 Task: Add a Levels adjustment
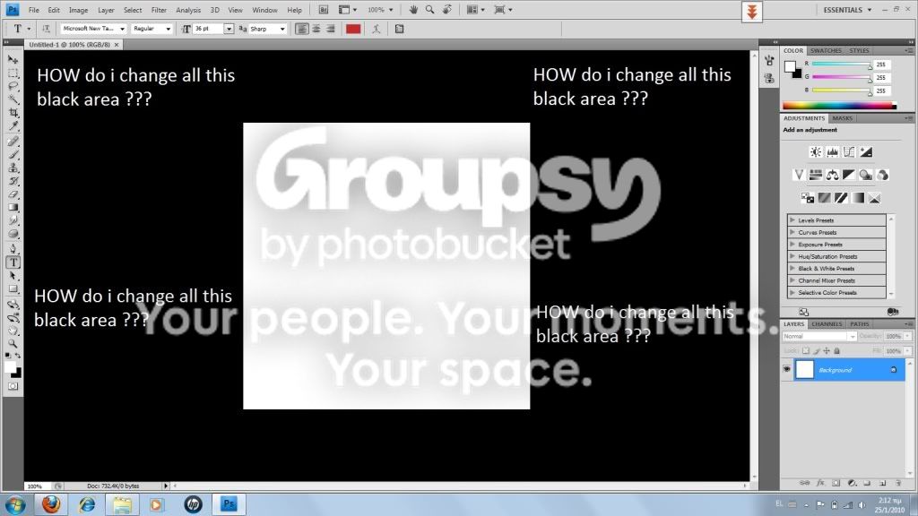coord(832,152)
